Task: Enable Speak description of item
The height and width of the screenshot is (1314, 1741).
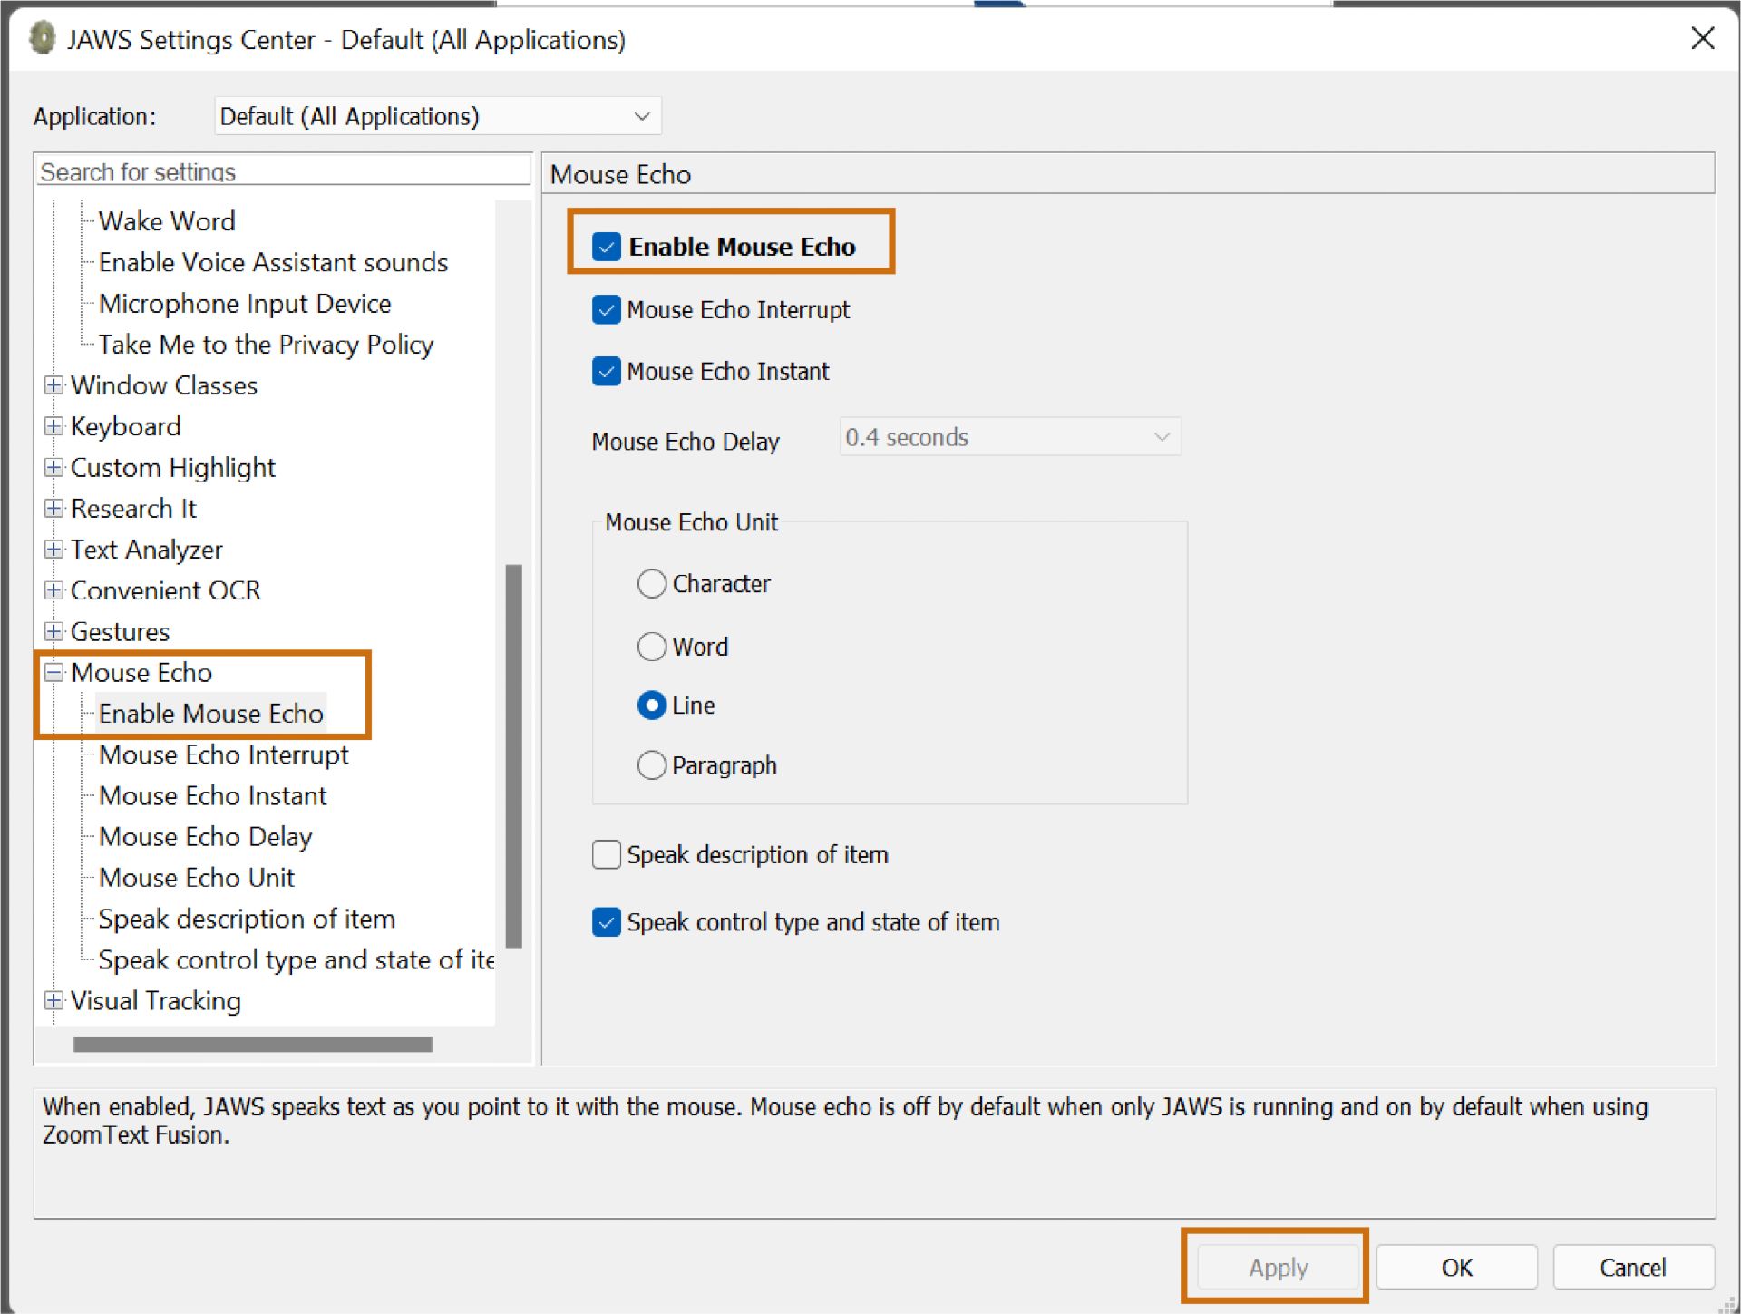Action: 606,853
